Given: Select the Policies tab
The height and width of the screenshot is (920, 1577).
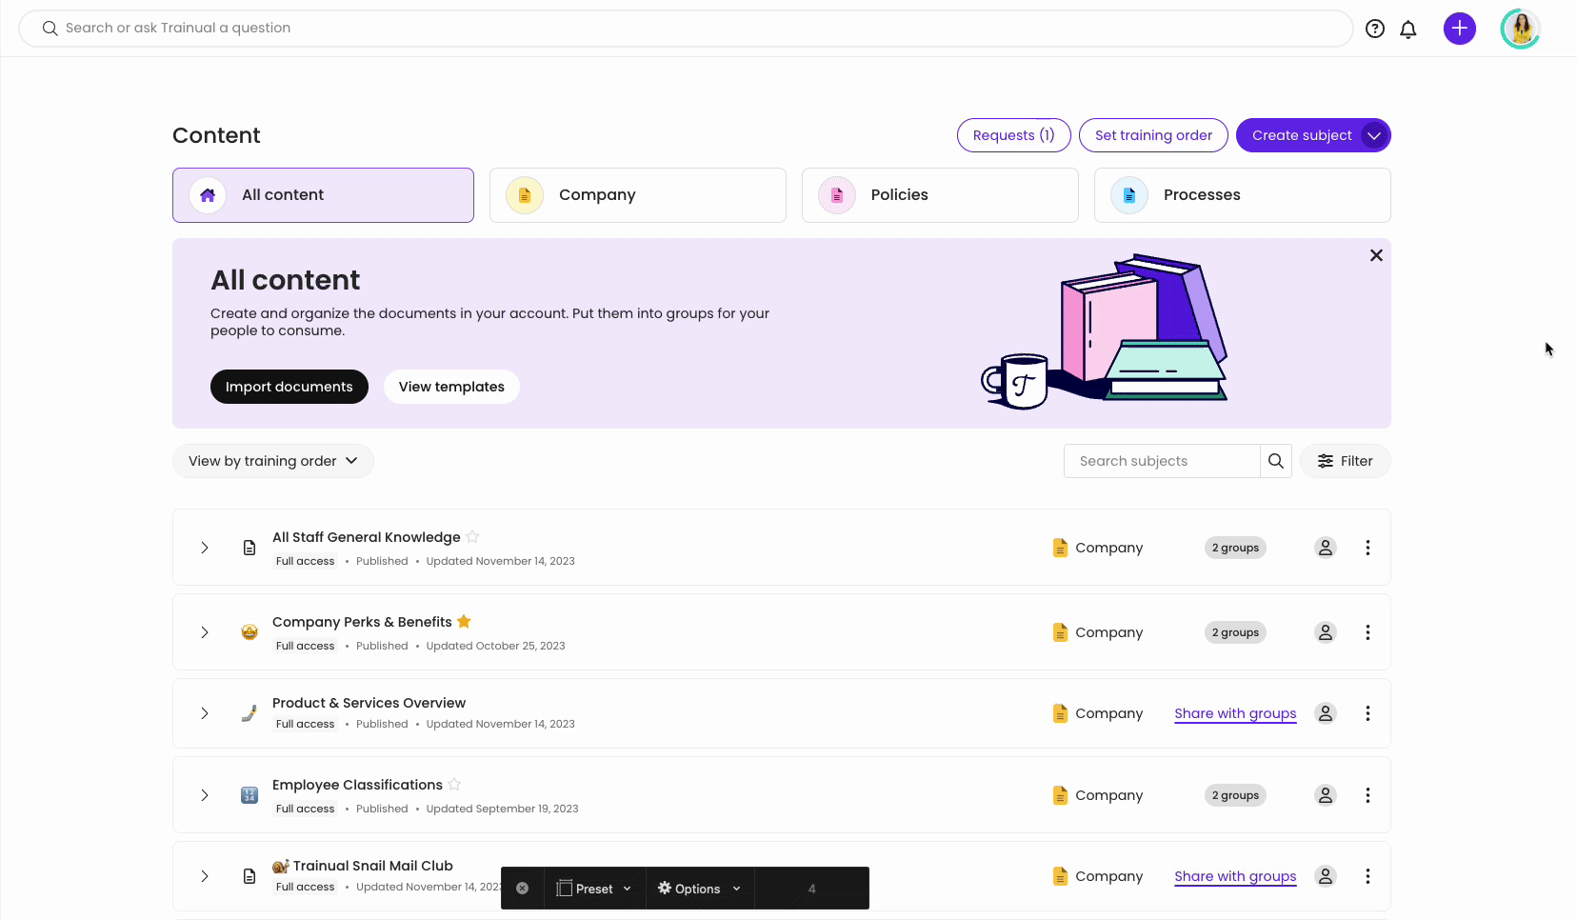Looking at the screenshot, I should click(940, 195).
